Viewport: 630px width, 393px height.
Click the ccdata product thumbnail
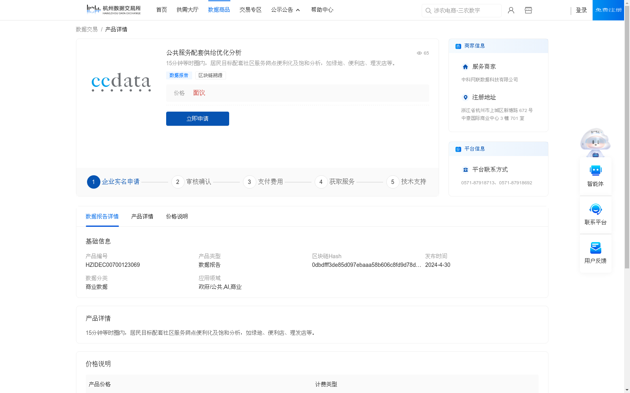tap(121, 82)
